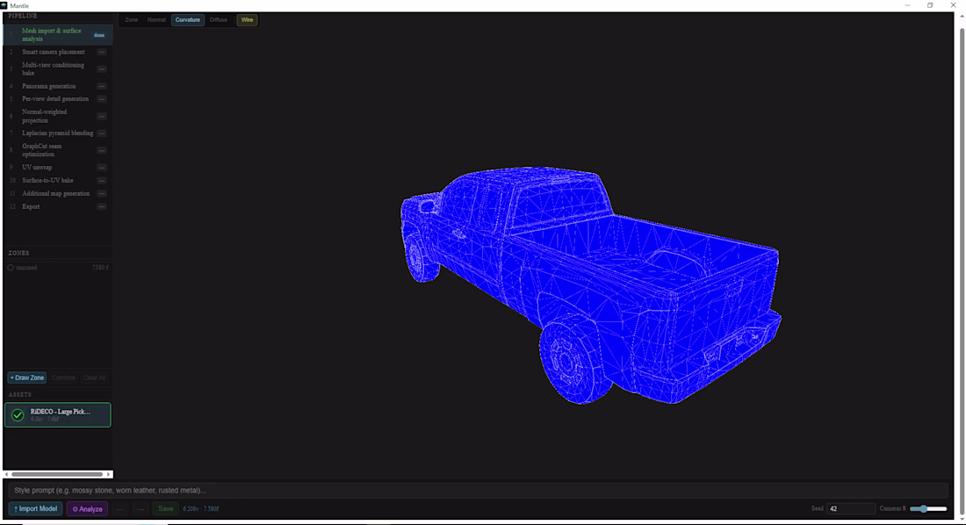Viewport: 966px width, 525px height.
Task: Click the Draw Zone button
Action: tap(26, 378)
